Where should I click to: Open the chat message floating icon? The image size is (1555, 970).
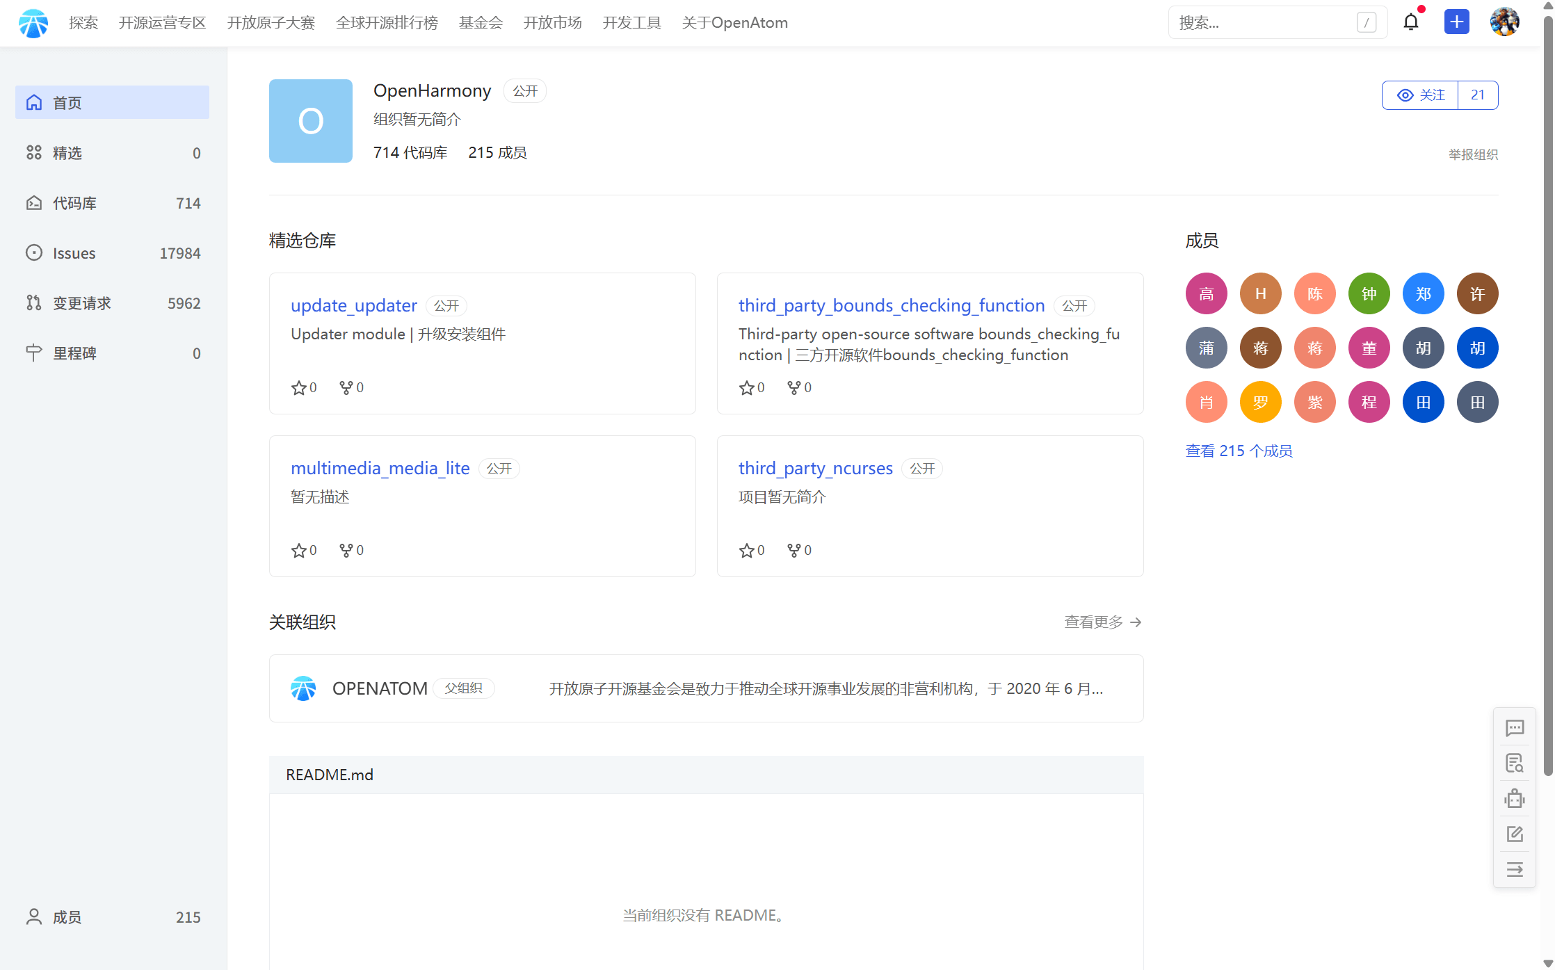click(x=1515, y=728)
